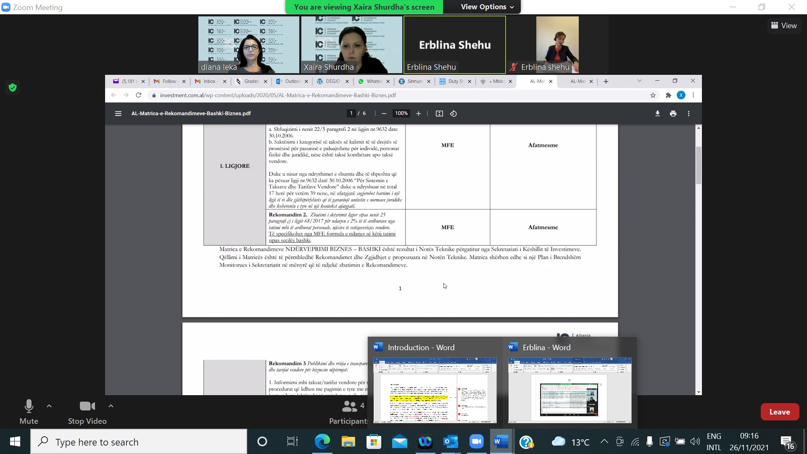Open the Participants panel
This screenshot has height=454, width=807.
tap(349, 411)
